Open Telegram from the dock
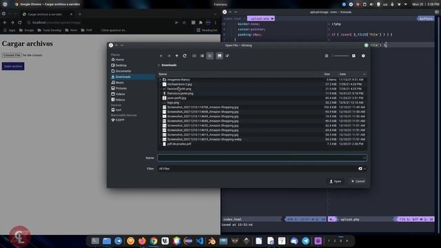The image size is (441, 248). tap(306, 241)
